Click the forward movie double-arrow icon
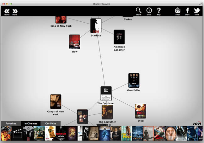The height and width of the screenshot is (143, 204). tap(15, 11)
